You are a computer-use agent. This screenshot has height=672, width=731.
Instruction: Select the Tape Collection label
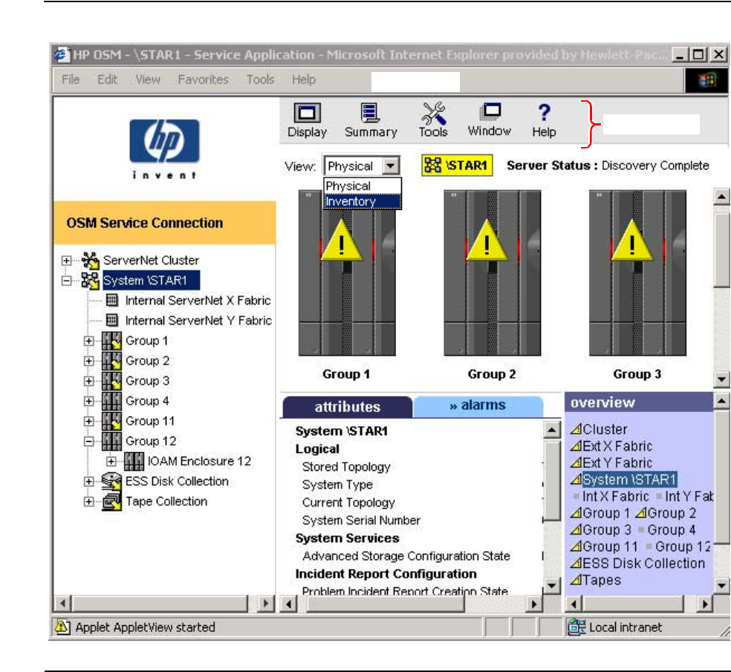coord(166,501)
